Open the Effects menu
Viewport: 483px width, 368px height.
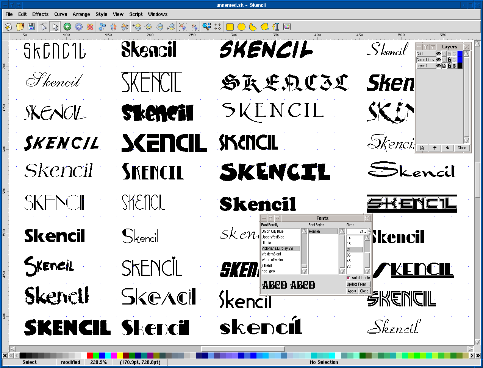40,14
